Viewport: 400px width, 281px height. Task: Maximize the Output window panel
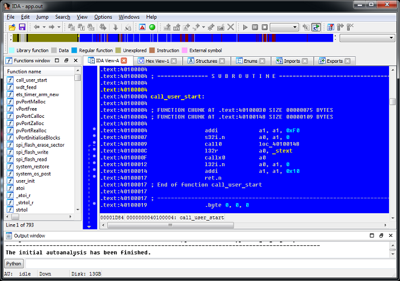tap(372, 236)
